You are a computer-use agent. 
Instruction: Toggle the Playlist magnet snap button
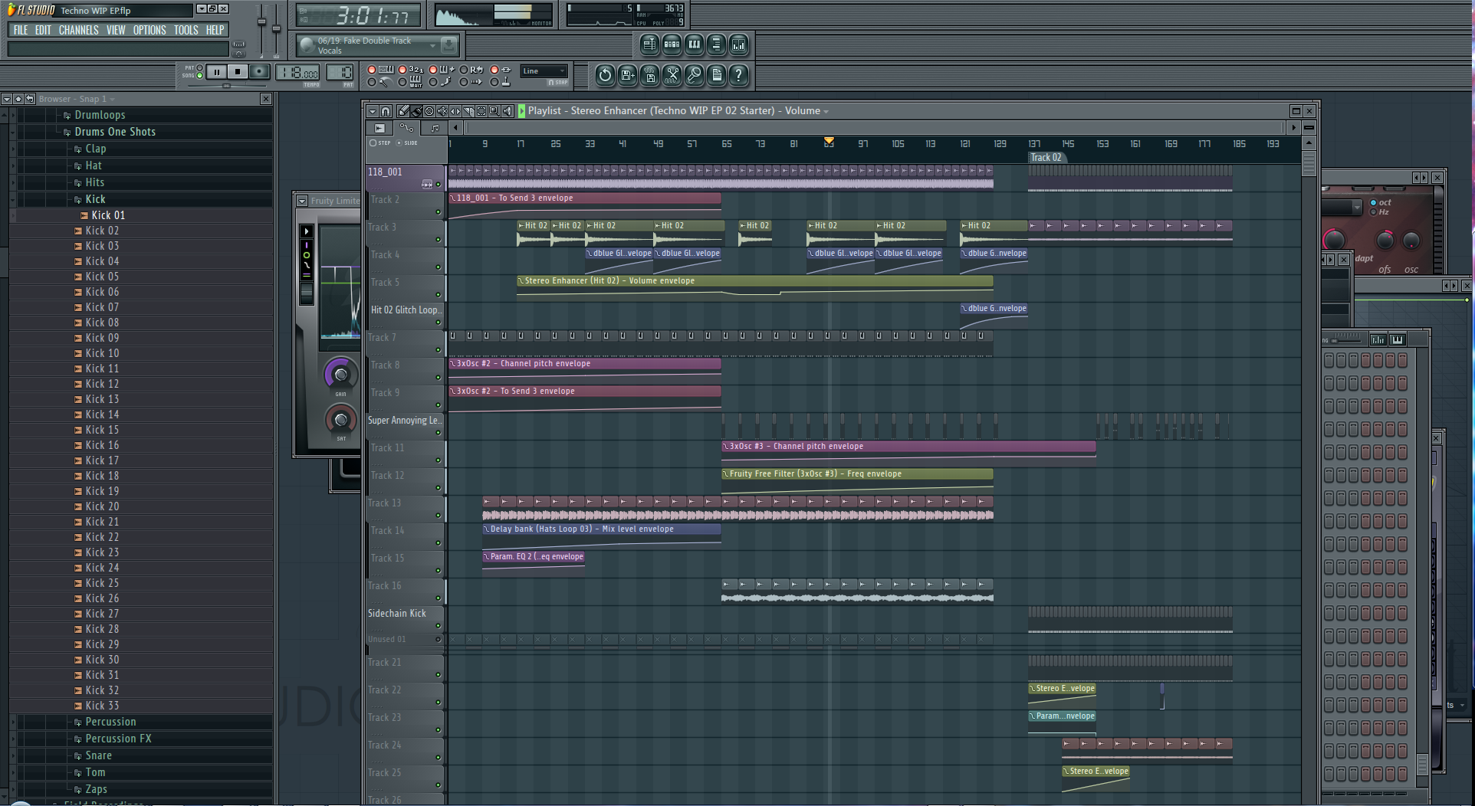386,111
